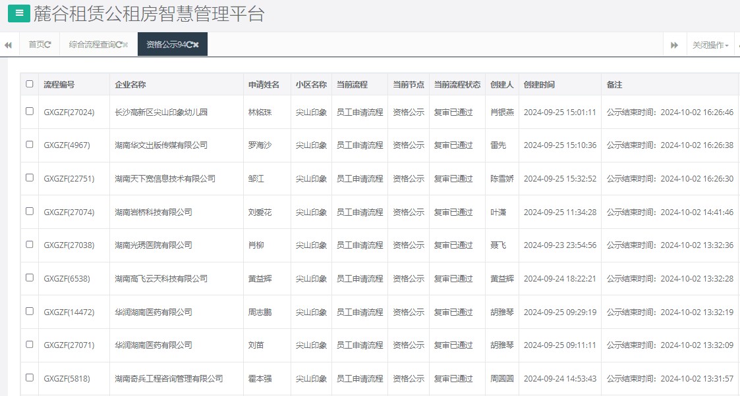Screen dimensions: 740x396
Task: Open the green hamburger menu icon
Action: point(19,14)
